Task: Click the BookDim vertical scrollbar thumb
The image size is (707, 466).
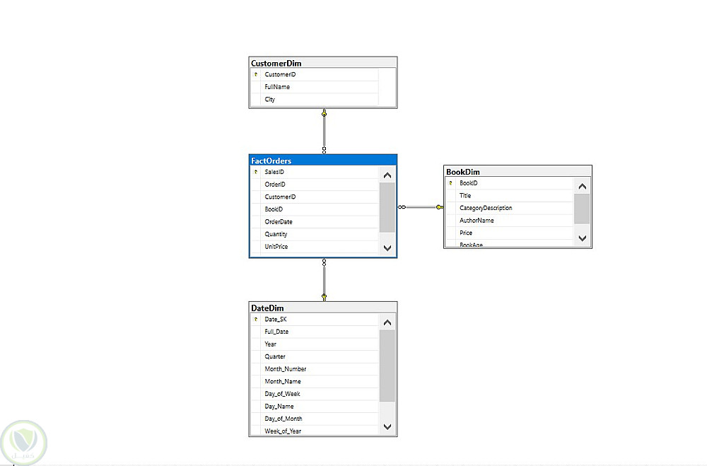Action: (582, 209)
